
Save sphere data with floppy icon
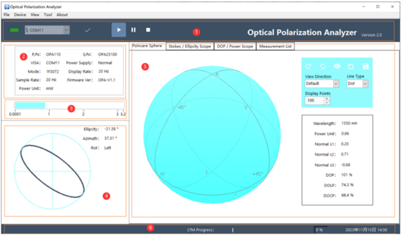[366, 66]
